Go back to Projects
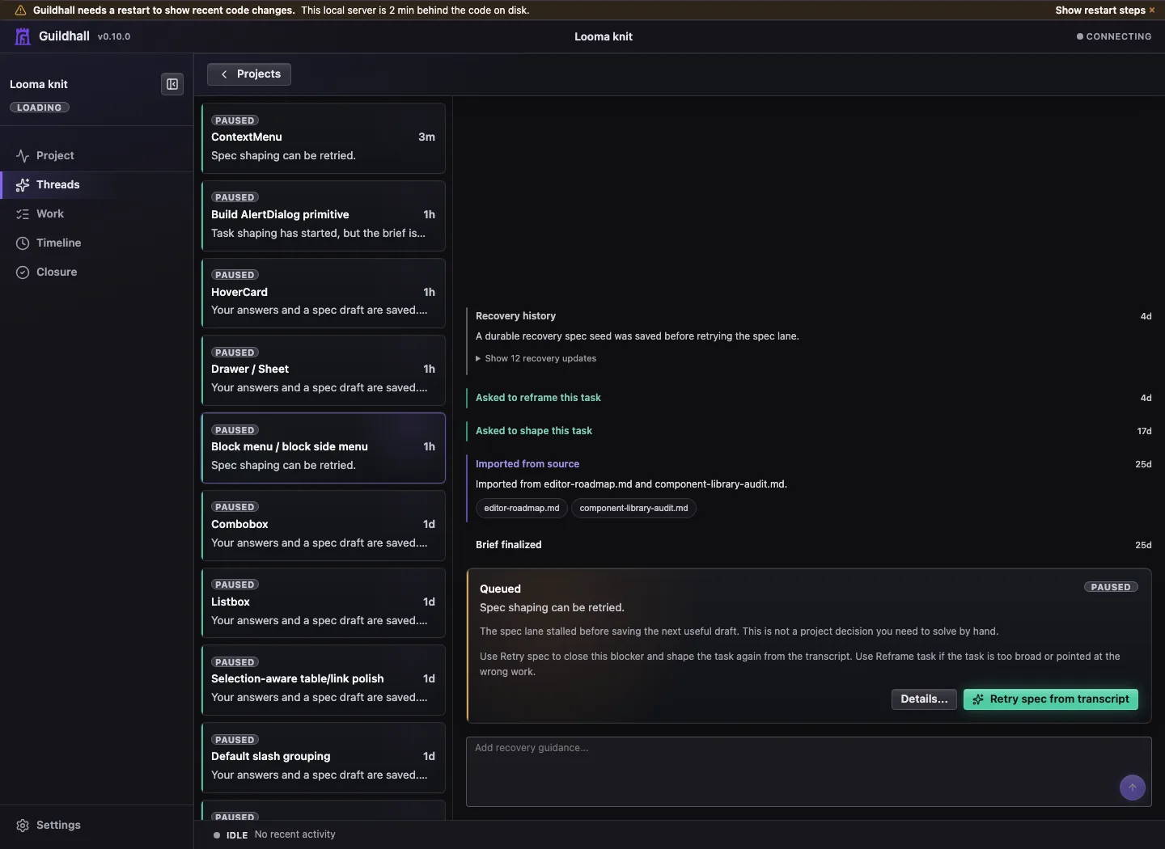The image size is (1165, 849). pyautogui.click(x=249, y=74)
